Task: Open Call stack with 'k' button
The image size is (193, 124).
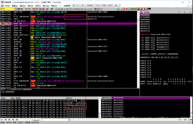Action: [x=79, y=9]
